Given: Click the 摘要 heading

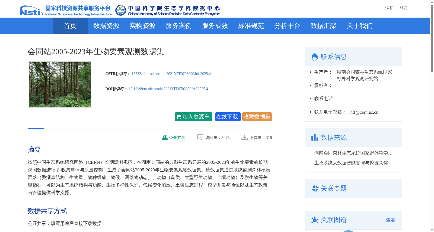Looking at the screenshot, I should 34,149.
